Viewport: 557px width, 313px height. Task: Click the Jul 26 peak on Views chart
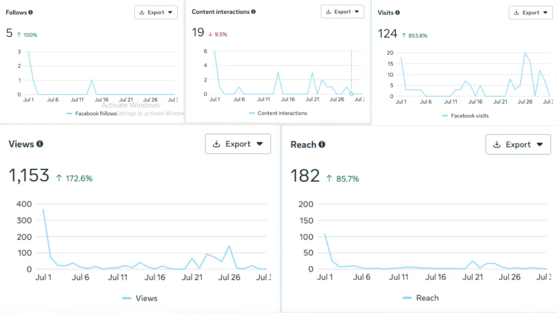pos(229,247)
